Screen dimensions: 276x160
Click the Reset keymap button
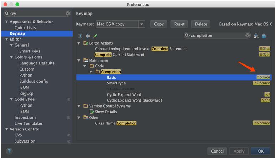click(x=179, y=24)
